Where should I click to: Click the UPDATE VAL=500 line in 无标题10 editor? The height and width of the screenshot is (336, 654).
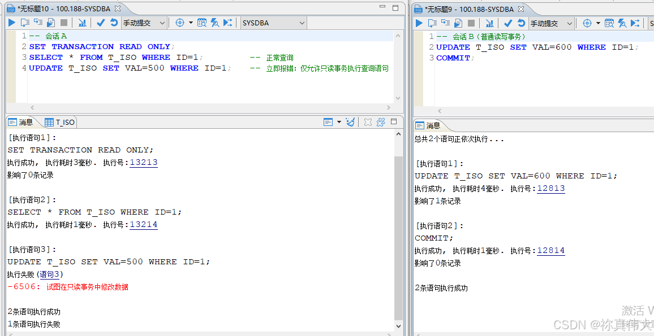point(130,68)
